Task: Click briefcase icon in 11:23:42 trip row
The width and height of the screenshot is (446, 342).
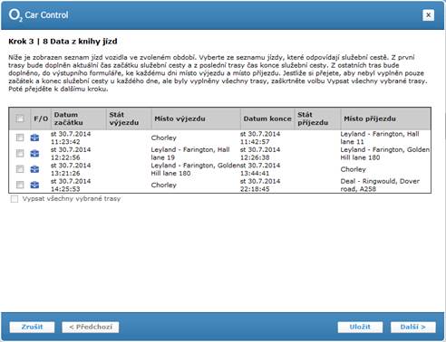Action: tap(34, 138)
